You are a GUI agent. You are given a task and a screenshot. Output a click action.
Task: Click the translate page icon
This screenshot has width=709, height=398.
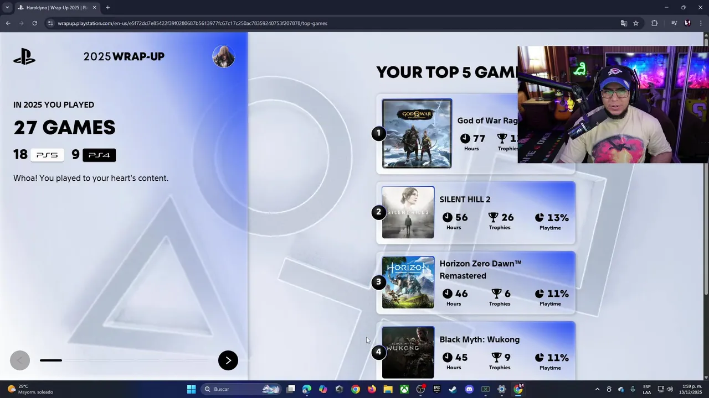click(624, 23)
